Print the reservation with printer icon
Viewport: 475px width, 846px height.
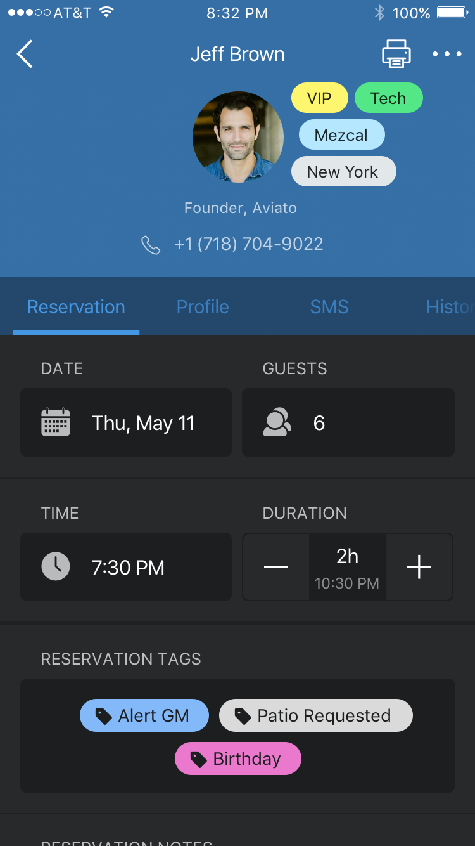[396, 54]
